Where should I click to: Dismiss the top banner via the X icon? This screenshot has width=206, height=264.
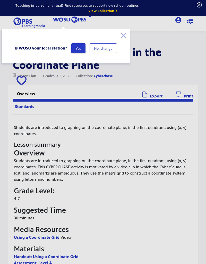(x=199, y=5)
